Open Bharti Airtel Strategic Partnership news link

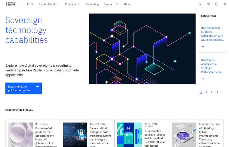[x=212, y=66]
